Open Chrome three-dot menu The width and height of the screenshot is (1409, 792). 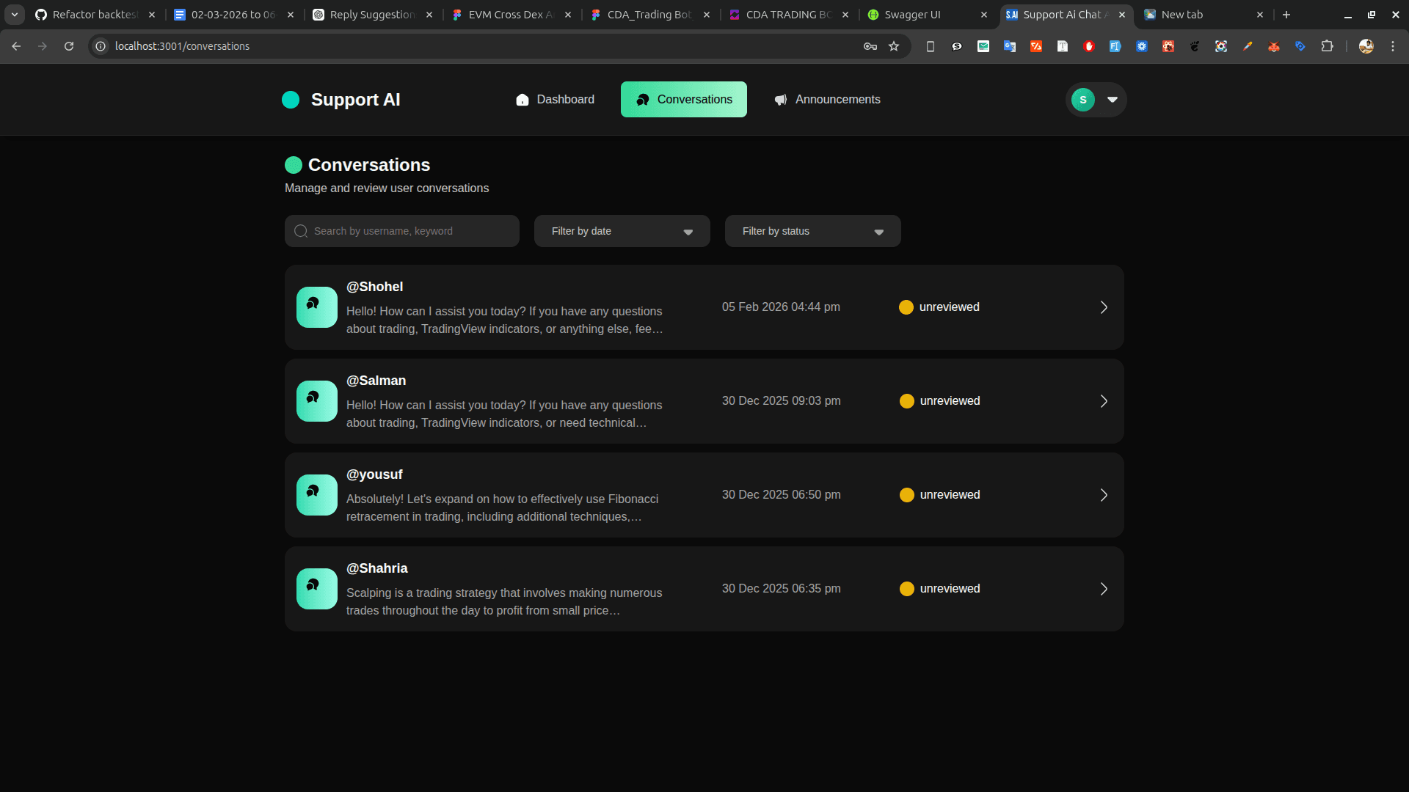(1393, 46)
